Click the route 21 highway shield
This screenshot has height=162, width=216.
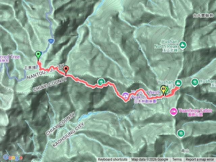click(51, 41)
